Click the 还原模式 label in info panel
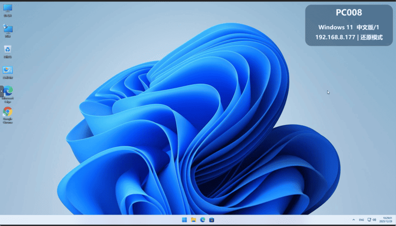This screenshot has height=226, width=396. [372, 37]
